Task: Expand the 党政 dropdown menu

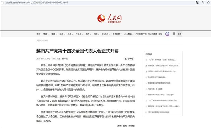Action: pyautogui.click(x=46, y=34)
